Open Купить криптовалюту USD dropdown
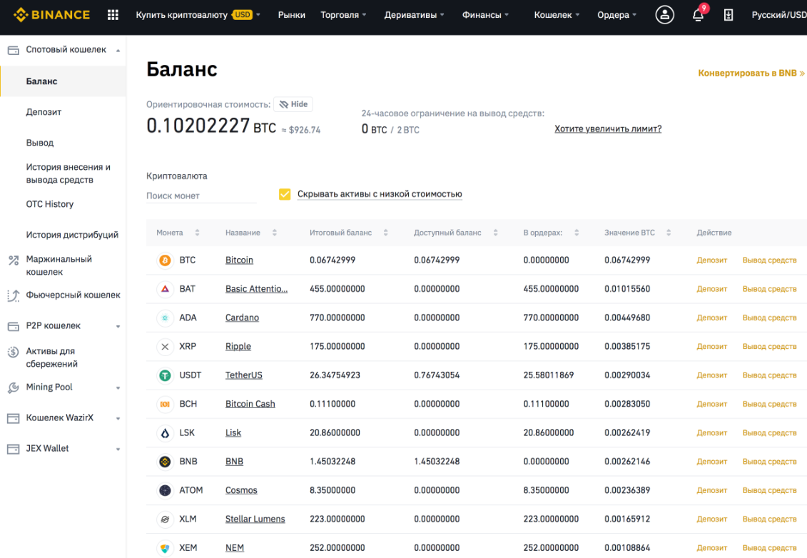The width and height of the screenshot is (807, 558). click(198, 15)
